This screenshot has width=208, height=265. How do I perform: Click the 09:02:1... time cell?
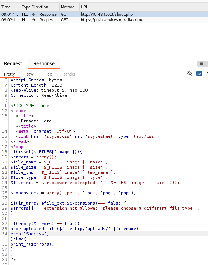(x=10, y=20)
